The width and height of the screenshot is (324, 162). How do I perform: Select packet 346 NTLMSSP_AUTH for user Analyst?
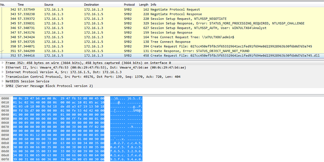coord(162,28)
